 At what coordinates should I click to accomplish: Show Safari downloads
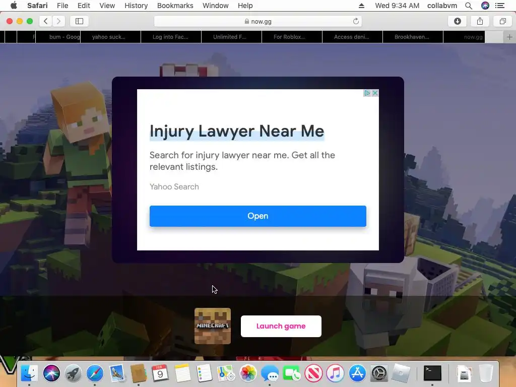click(x=458, y=21)
